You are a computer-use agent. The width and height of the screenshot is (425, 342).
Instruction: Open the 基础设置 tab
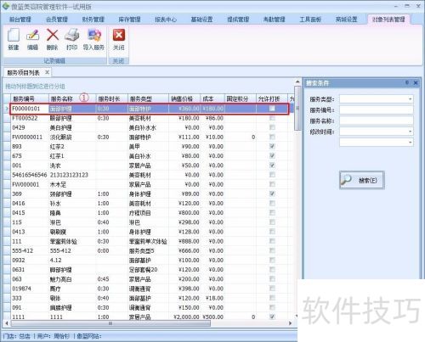click(x=201, y=20)
